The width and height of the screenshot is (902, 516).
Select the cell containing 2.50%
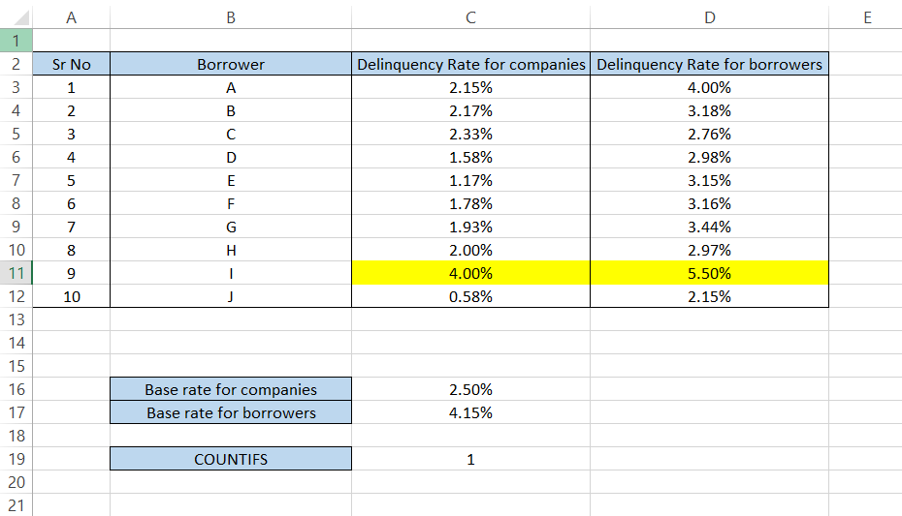[x=471, y=390]
